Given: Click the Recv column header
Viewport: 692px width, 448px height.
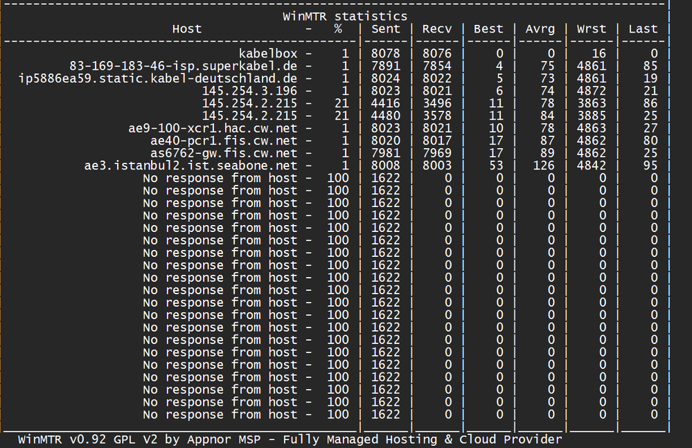Looking at the screenshot, I should click(x=437, y=29).
